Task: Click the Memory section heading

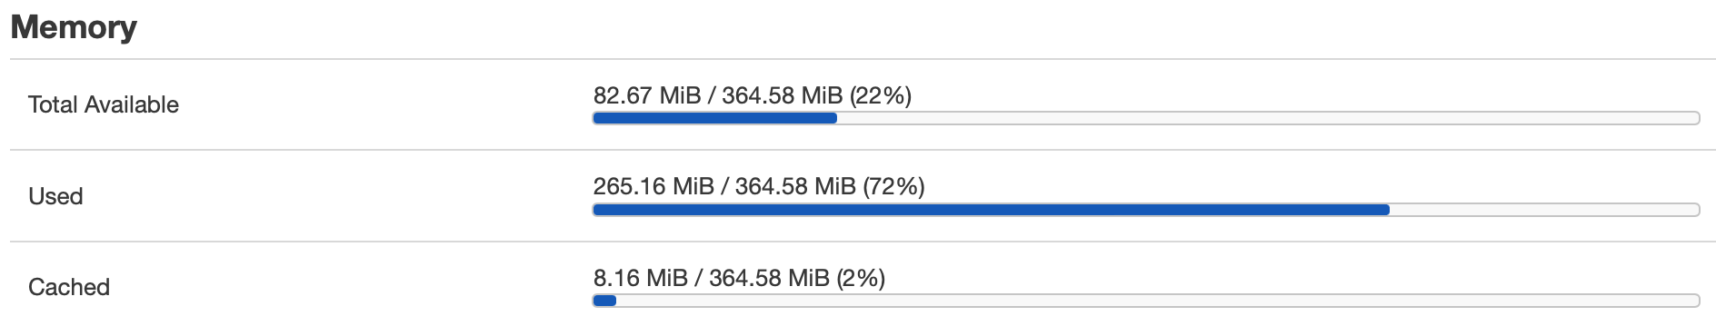Action: (x=74, y=27)
